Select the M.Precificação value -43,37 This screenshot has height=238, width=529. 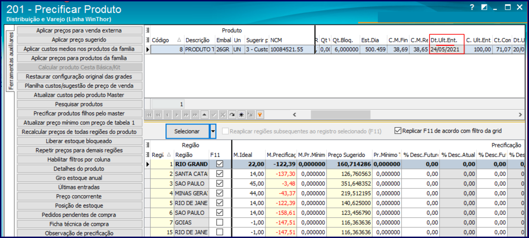[x=281, y=193]
